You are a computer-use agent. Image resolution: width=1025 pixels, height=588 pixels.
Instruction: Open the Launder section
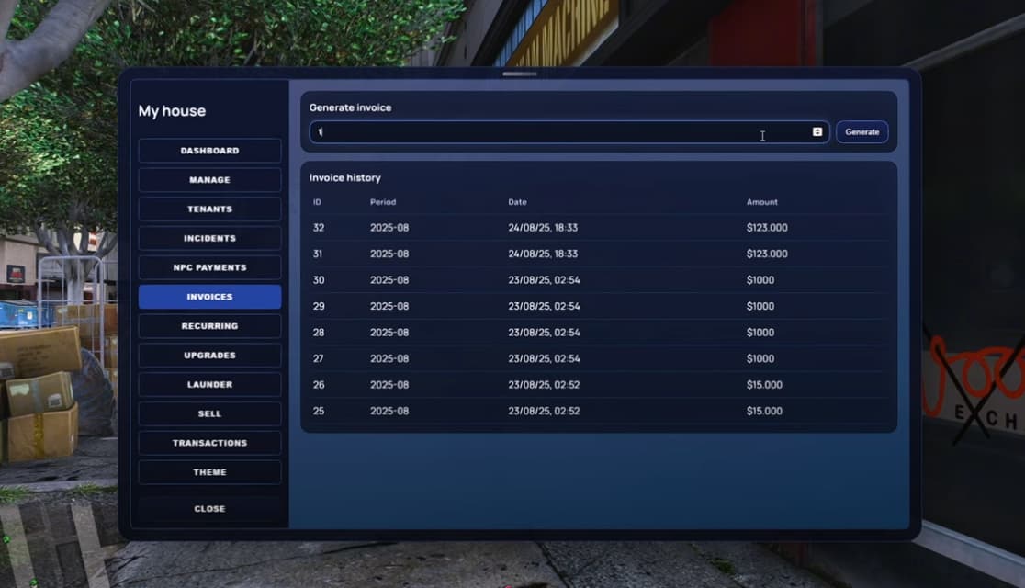209,384
